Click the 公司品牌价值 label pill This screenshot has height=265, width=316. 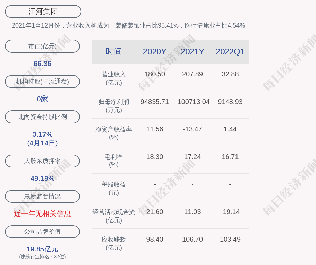(42, 232)
